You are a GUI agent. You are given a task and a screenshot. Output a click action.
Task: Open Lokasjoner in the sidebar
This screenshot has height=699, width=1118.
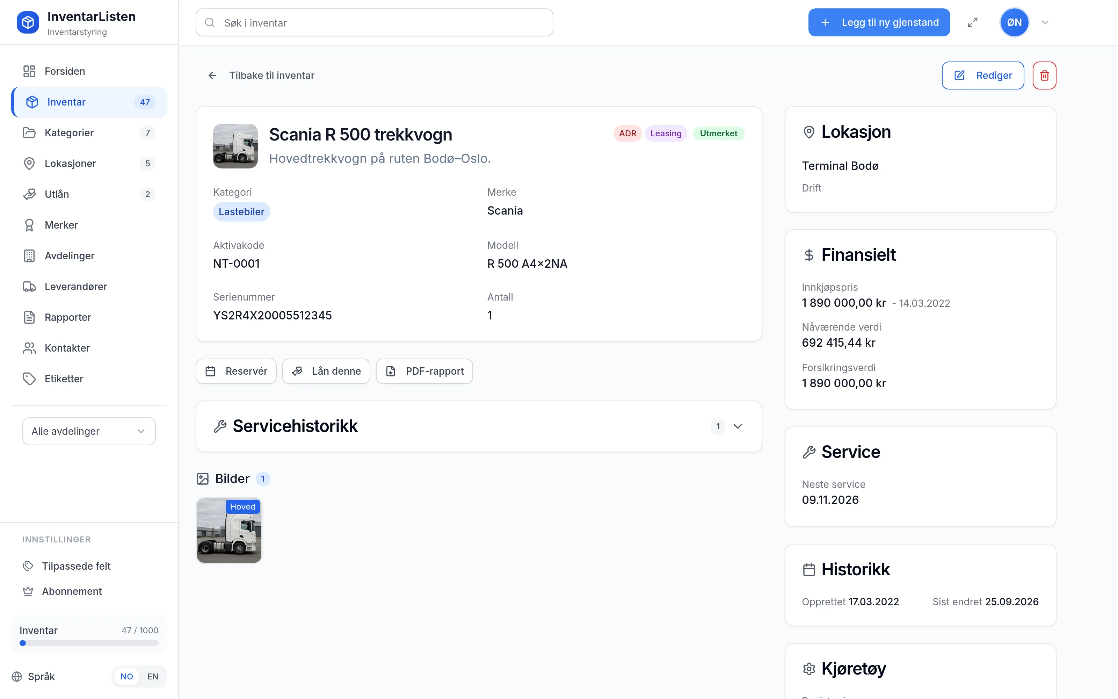click(89, 164)
